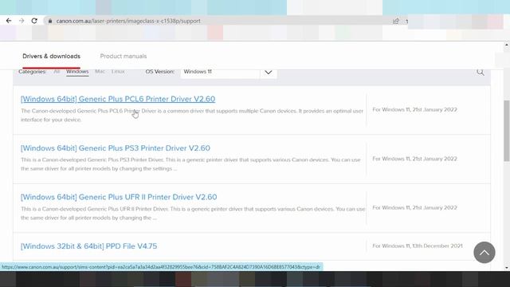Click the browser forward arrow
This screenshot has width=510, height=287.
[22, 21]
